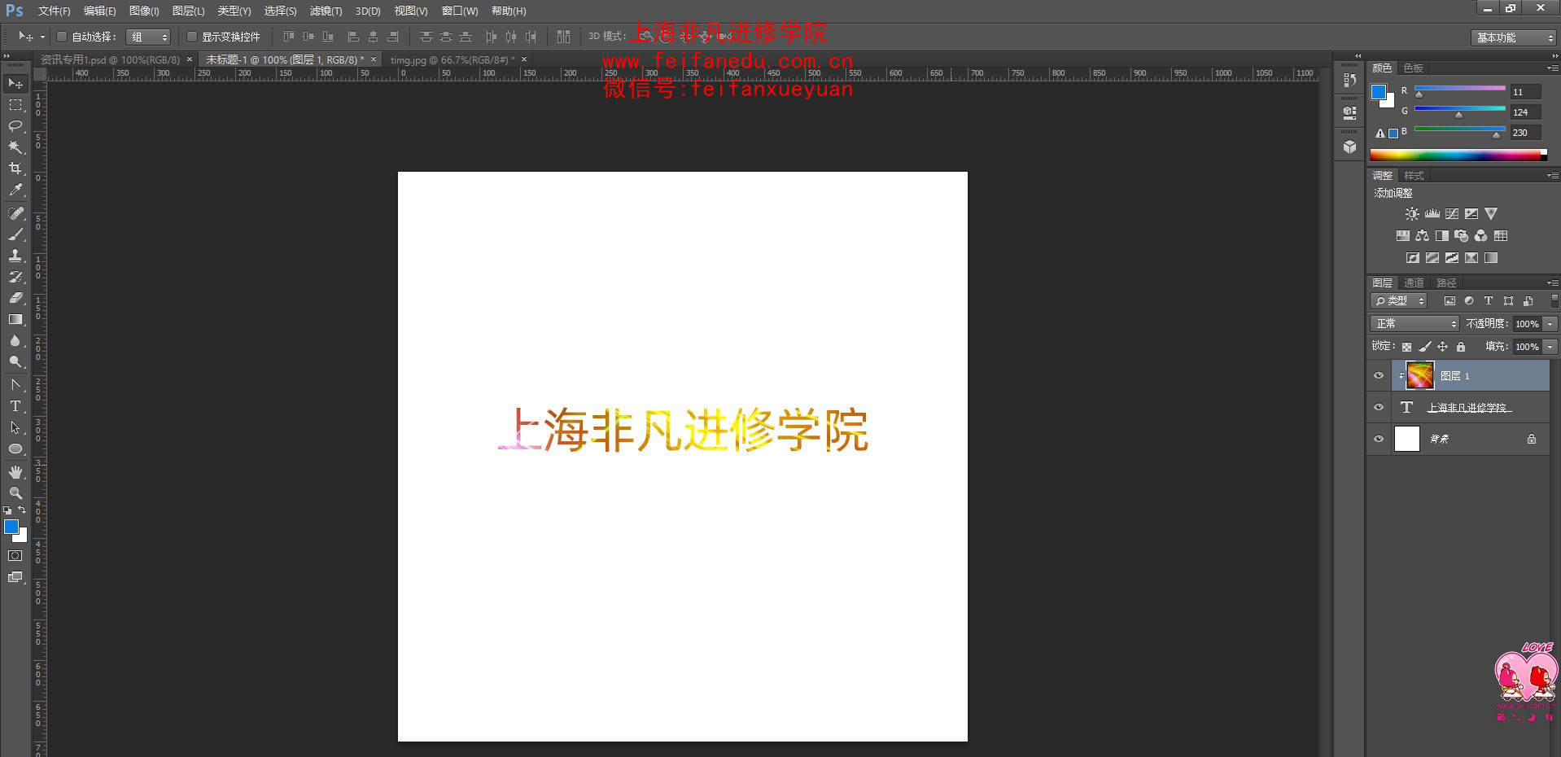1561x757 pixels.
Task: Hide the 图层 1 layer
Action: 1379,376
